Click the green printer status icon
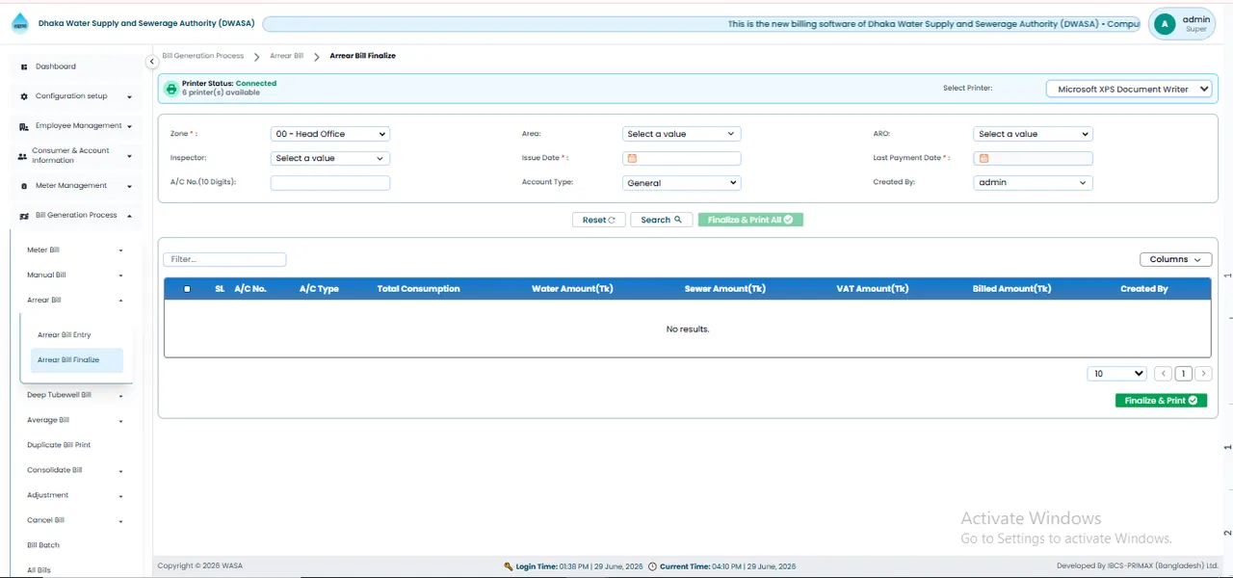The image size is (1233, 578). (x=171, y=89)
